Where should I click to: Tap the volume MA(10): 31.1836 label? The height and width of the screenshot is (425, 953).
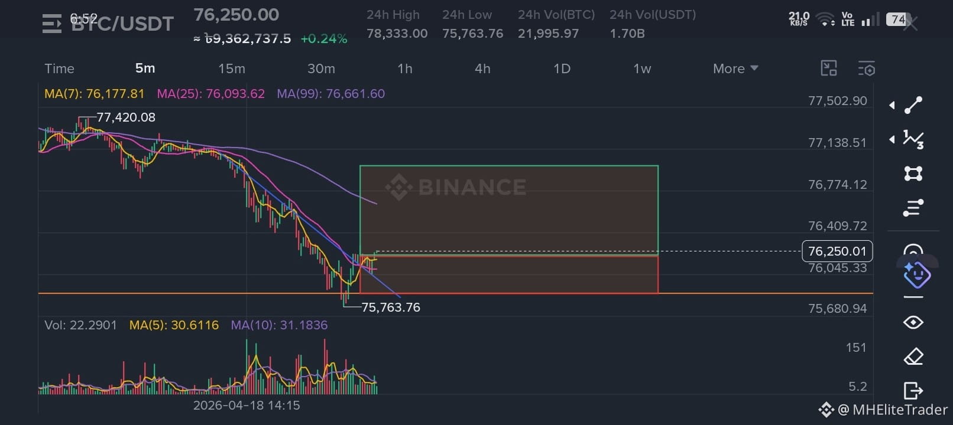click(x=279, y=325)
